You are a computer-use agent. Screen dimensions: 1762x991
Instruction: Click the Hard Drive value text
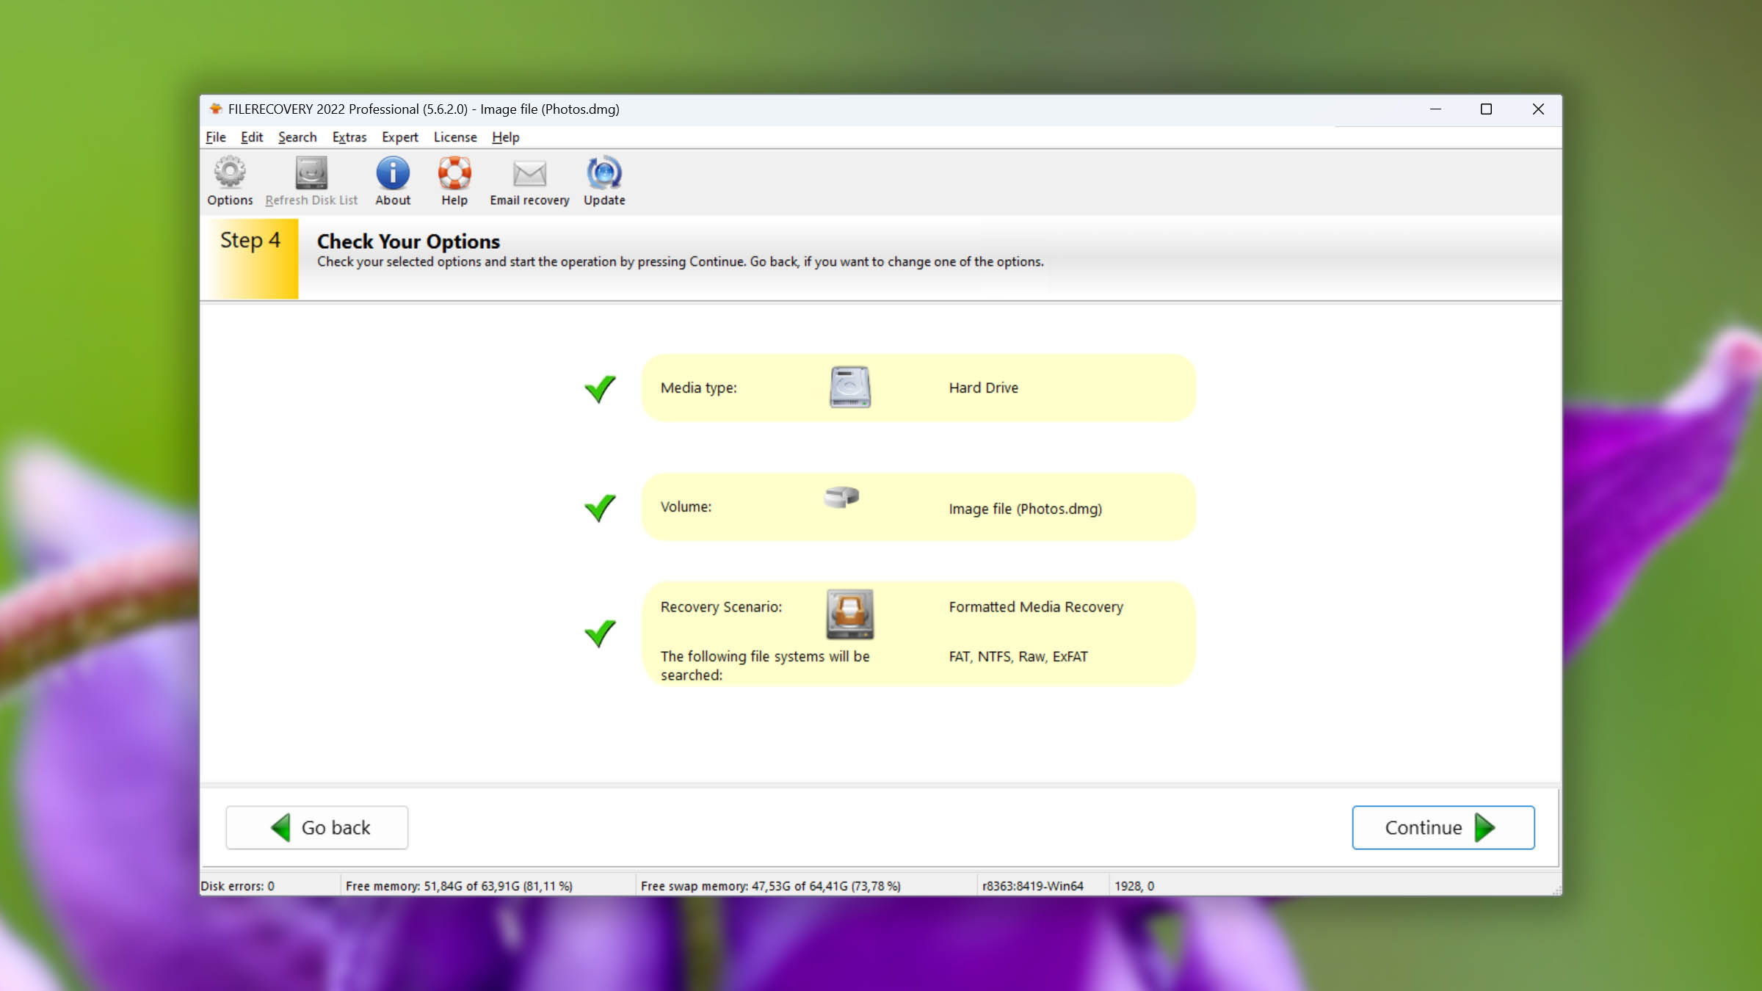click(x=983, y=388)
